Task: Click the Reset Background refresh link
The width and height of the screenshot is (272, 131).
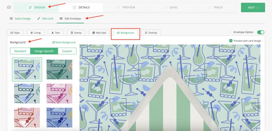Action: (64, 42)
